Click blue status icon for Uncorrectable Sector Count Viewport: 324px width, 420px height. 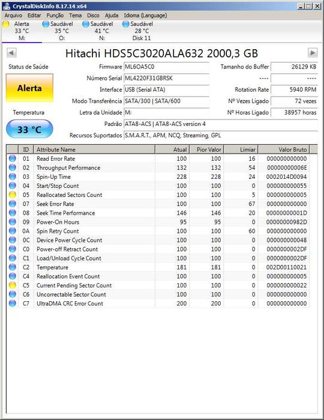[13, 295]
